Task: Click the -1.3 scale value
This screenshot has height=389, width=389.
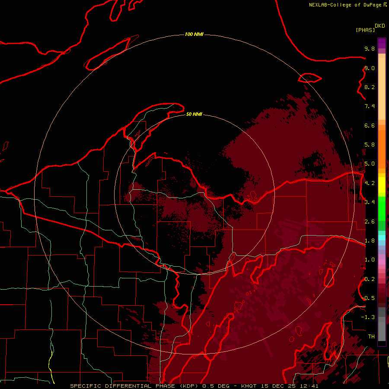Action: click(x=368, y=317)
